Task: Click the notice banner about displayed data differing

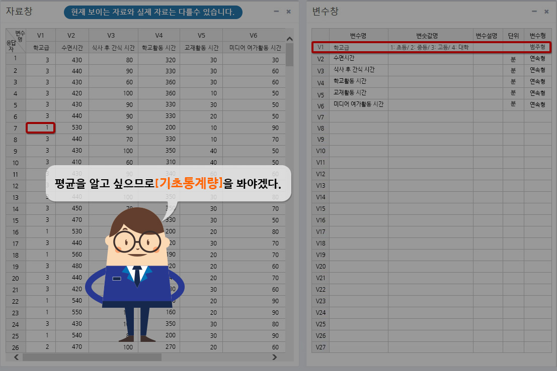Action: [x=153, y=12]
